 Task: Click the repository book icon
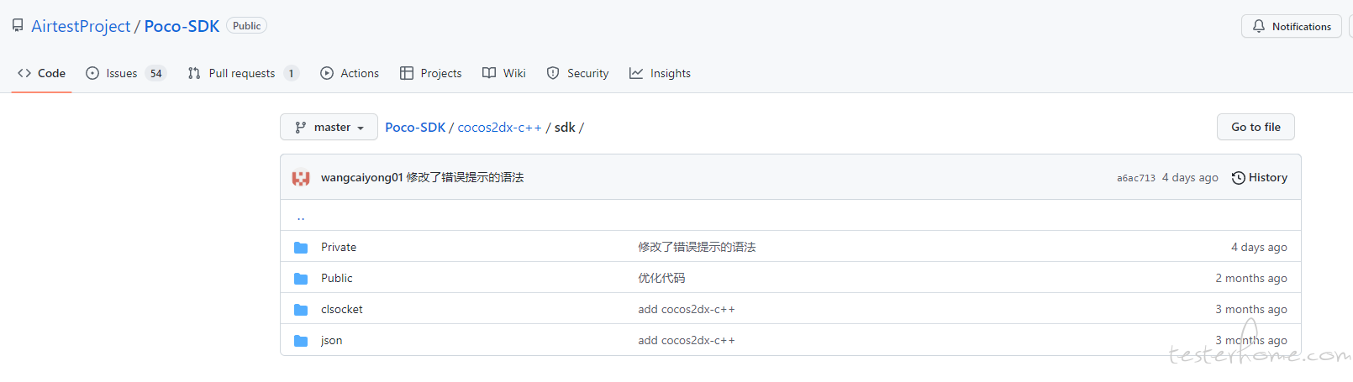[x=18, y=26]
